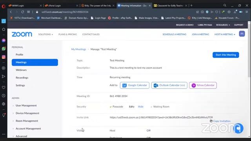This screenshot has height=141, width=251.
Task: Reload the Zoom page
Action: [x=23, y=12]
